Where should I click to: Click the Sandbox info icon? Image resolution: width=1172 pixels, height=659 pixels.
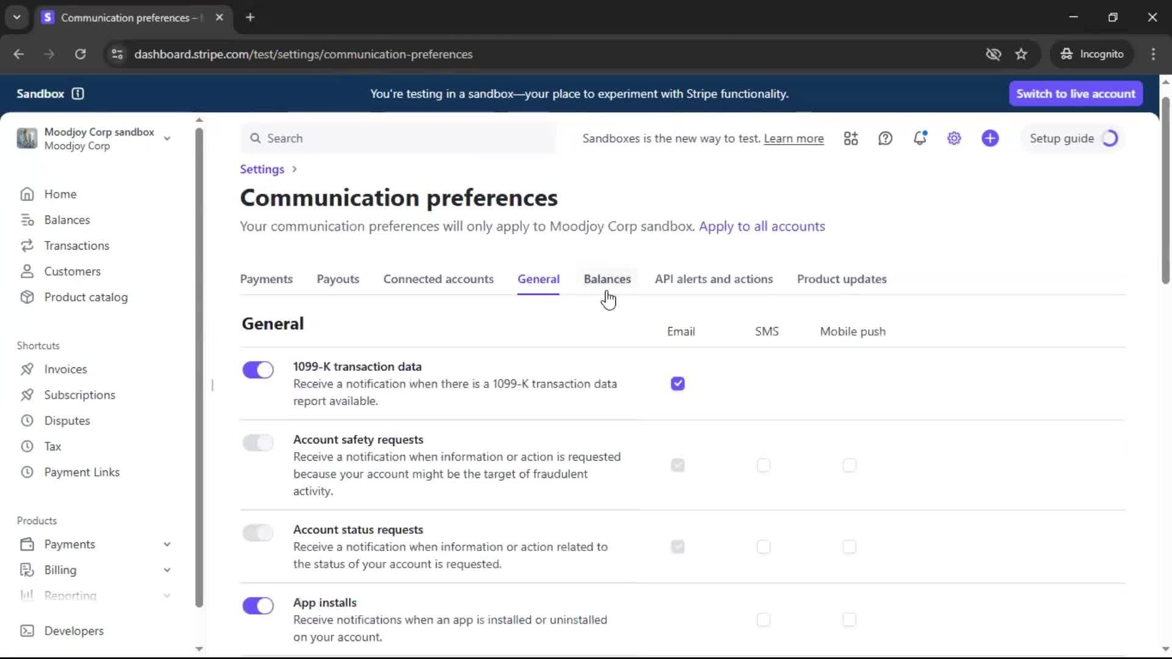pyautogui.click(x=78, y=93)
